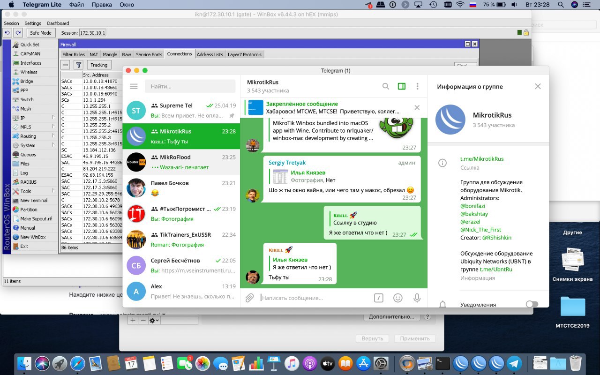Open Правка menu in macOS menu bar
Viewport: 600px width, 375px height.
pyautogui.click(x=102, y=5)
